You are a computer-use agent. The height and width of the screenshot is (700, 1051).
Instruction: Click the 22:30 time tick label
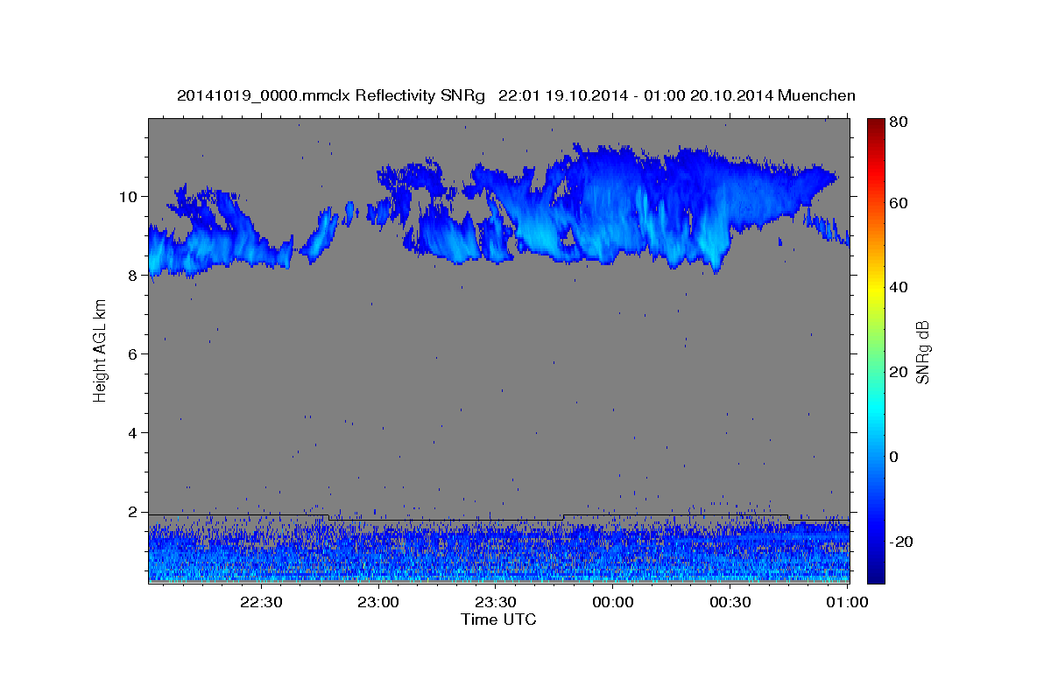261,602
